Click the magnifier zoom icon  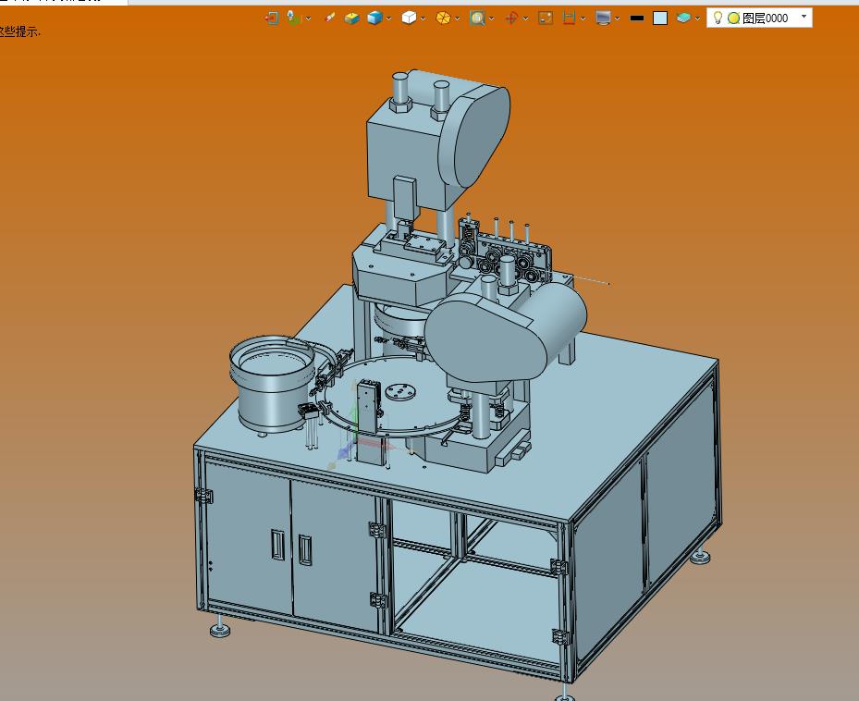click(x=477, y=18)
